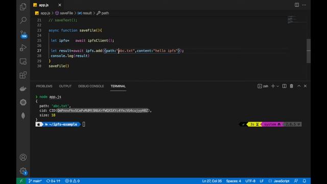Kill terminal with the trash icon
This screenshot has width=327, height=184.
tap(291, 86)
